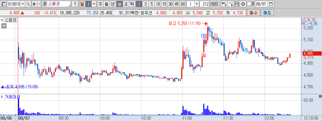Click the stock search magnifier icon
322x121 pixels.
[28, 4]
